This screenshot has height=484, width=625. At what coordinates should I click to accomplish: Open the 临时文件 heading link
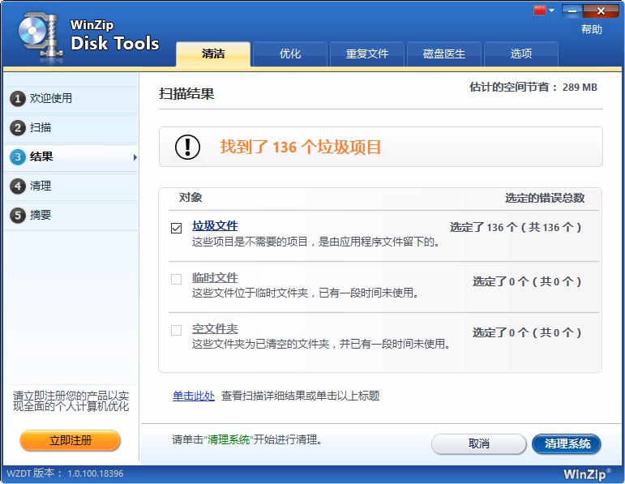[215, 277]
